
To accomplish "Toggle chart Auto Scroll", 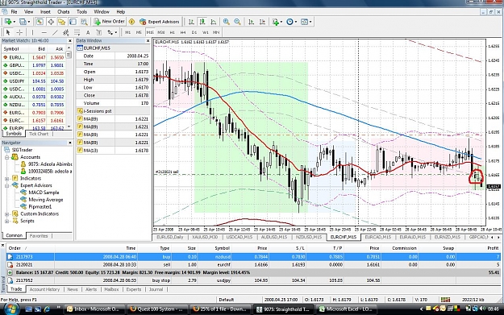I will 252,22.
